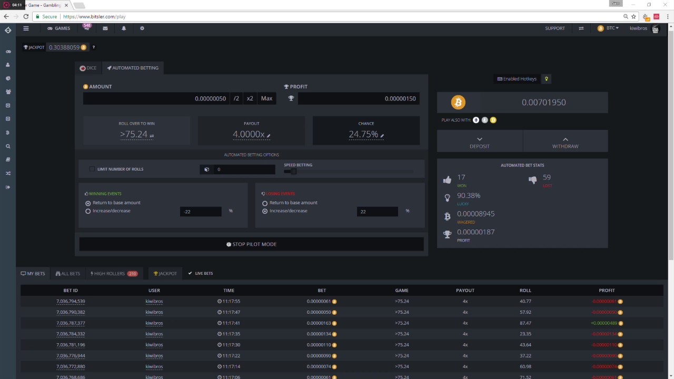This screenshot has width=674, height=379.
Task: Click the browser back arrow
Action: pos(6,16)
